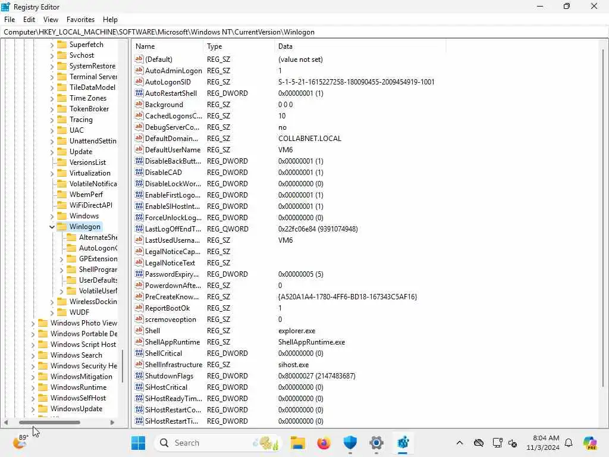The width and height of the screenshot is (609, 457).
Task: Click the WUDF folder icon
Action: click(x=62, y=312)
